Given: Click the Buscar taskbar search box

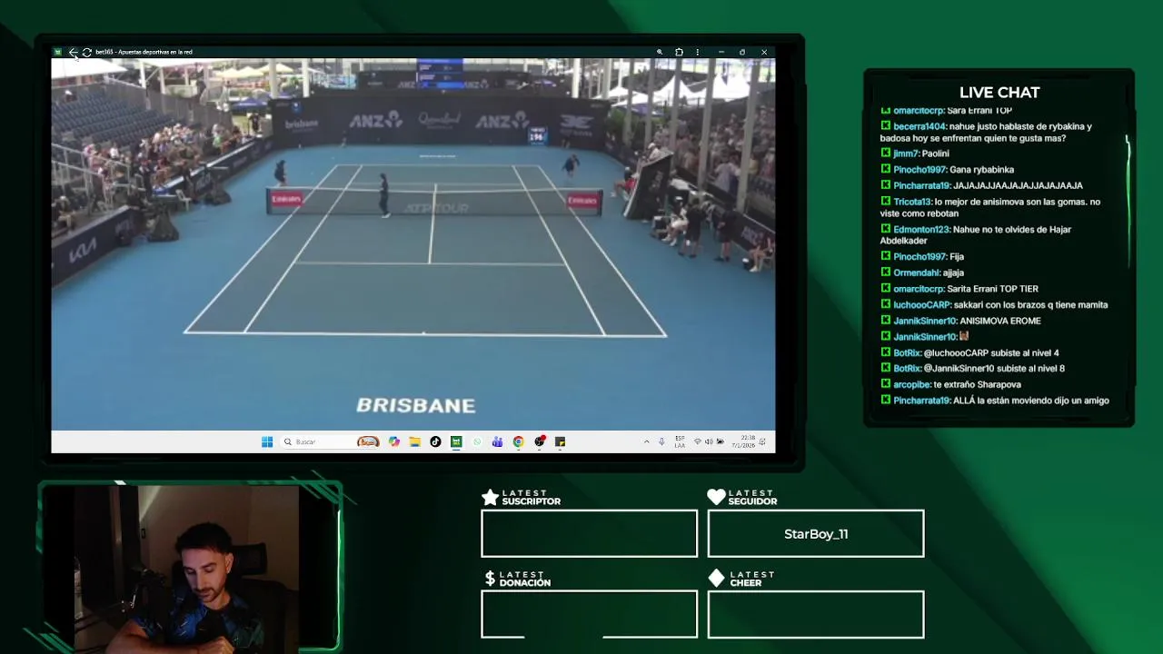Looking at the screenshot, I should tap(330, 441).
